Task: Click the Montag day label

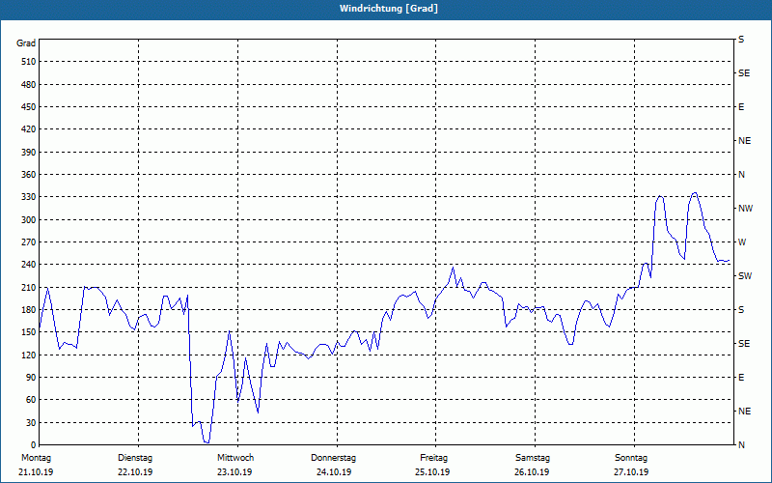Action: pyautogui.click(x=36, y=458)
